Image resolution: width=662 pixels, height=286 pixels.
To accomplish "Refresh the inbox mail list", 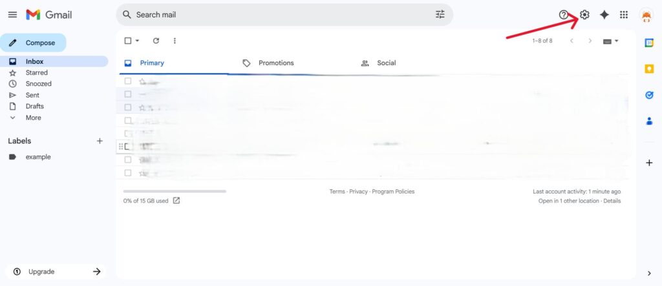I will (x=156, y=41).
